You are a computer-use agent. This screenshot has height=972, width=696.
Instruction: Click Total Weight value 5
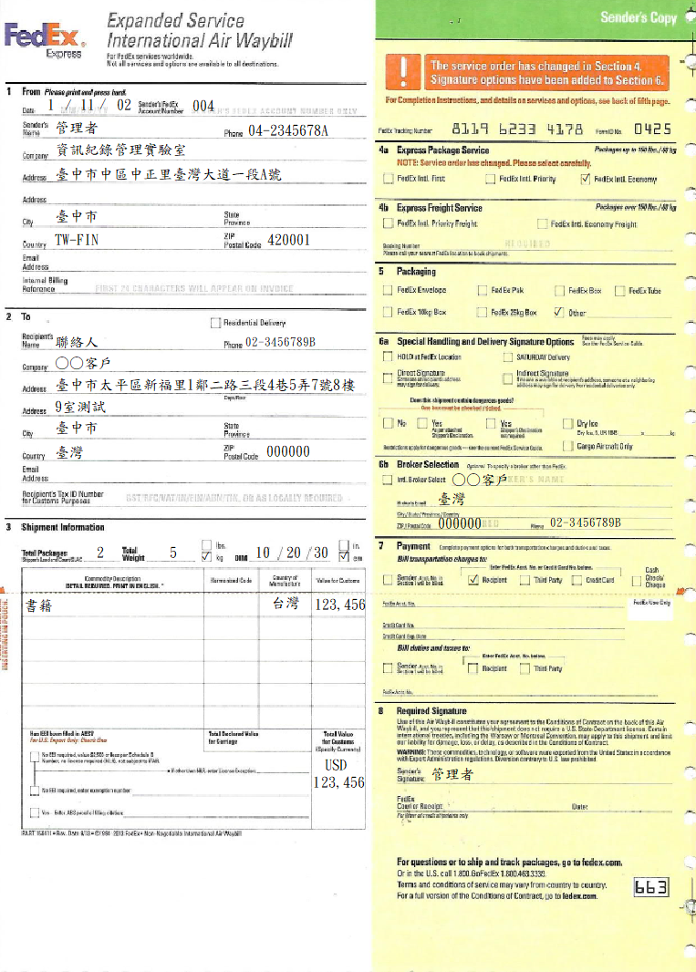click(173, 553)
